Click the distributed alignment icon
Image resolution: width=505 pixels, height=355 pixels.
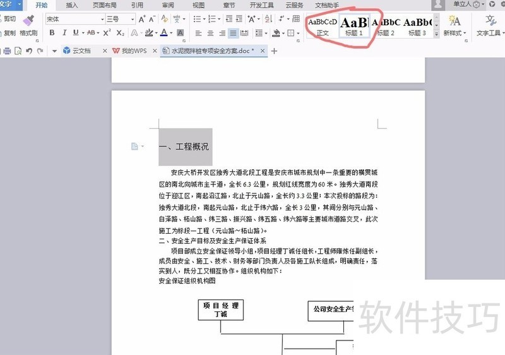(x=244, y=33)
